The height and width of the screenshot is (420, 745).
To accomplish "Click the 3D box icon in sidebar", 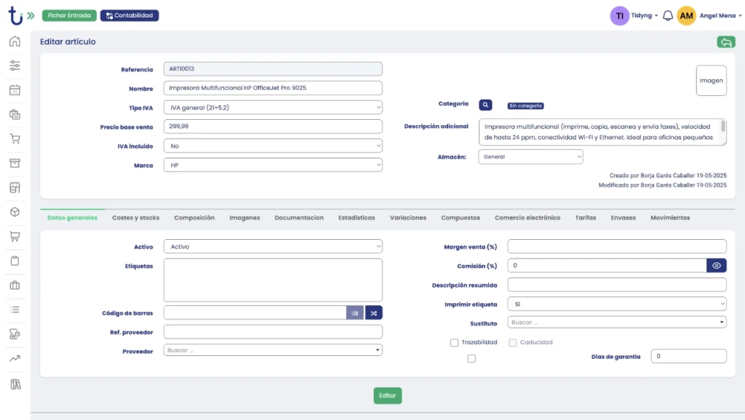I will point(15,212).
